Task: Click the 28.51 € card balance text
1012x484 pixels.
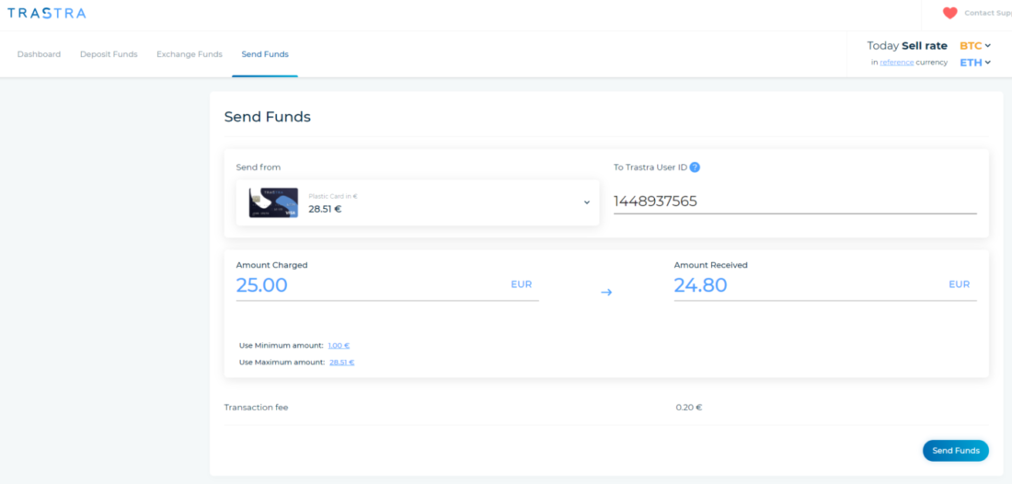Action: pos(325,209)
